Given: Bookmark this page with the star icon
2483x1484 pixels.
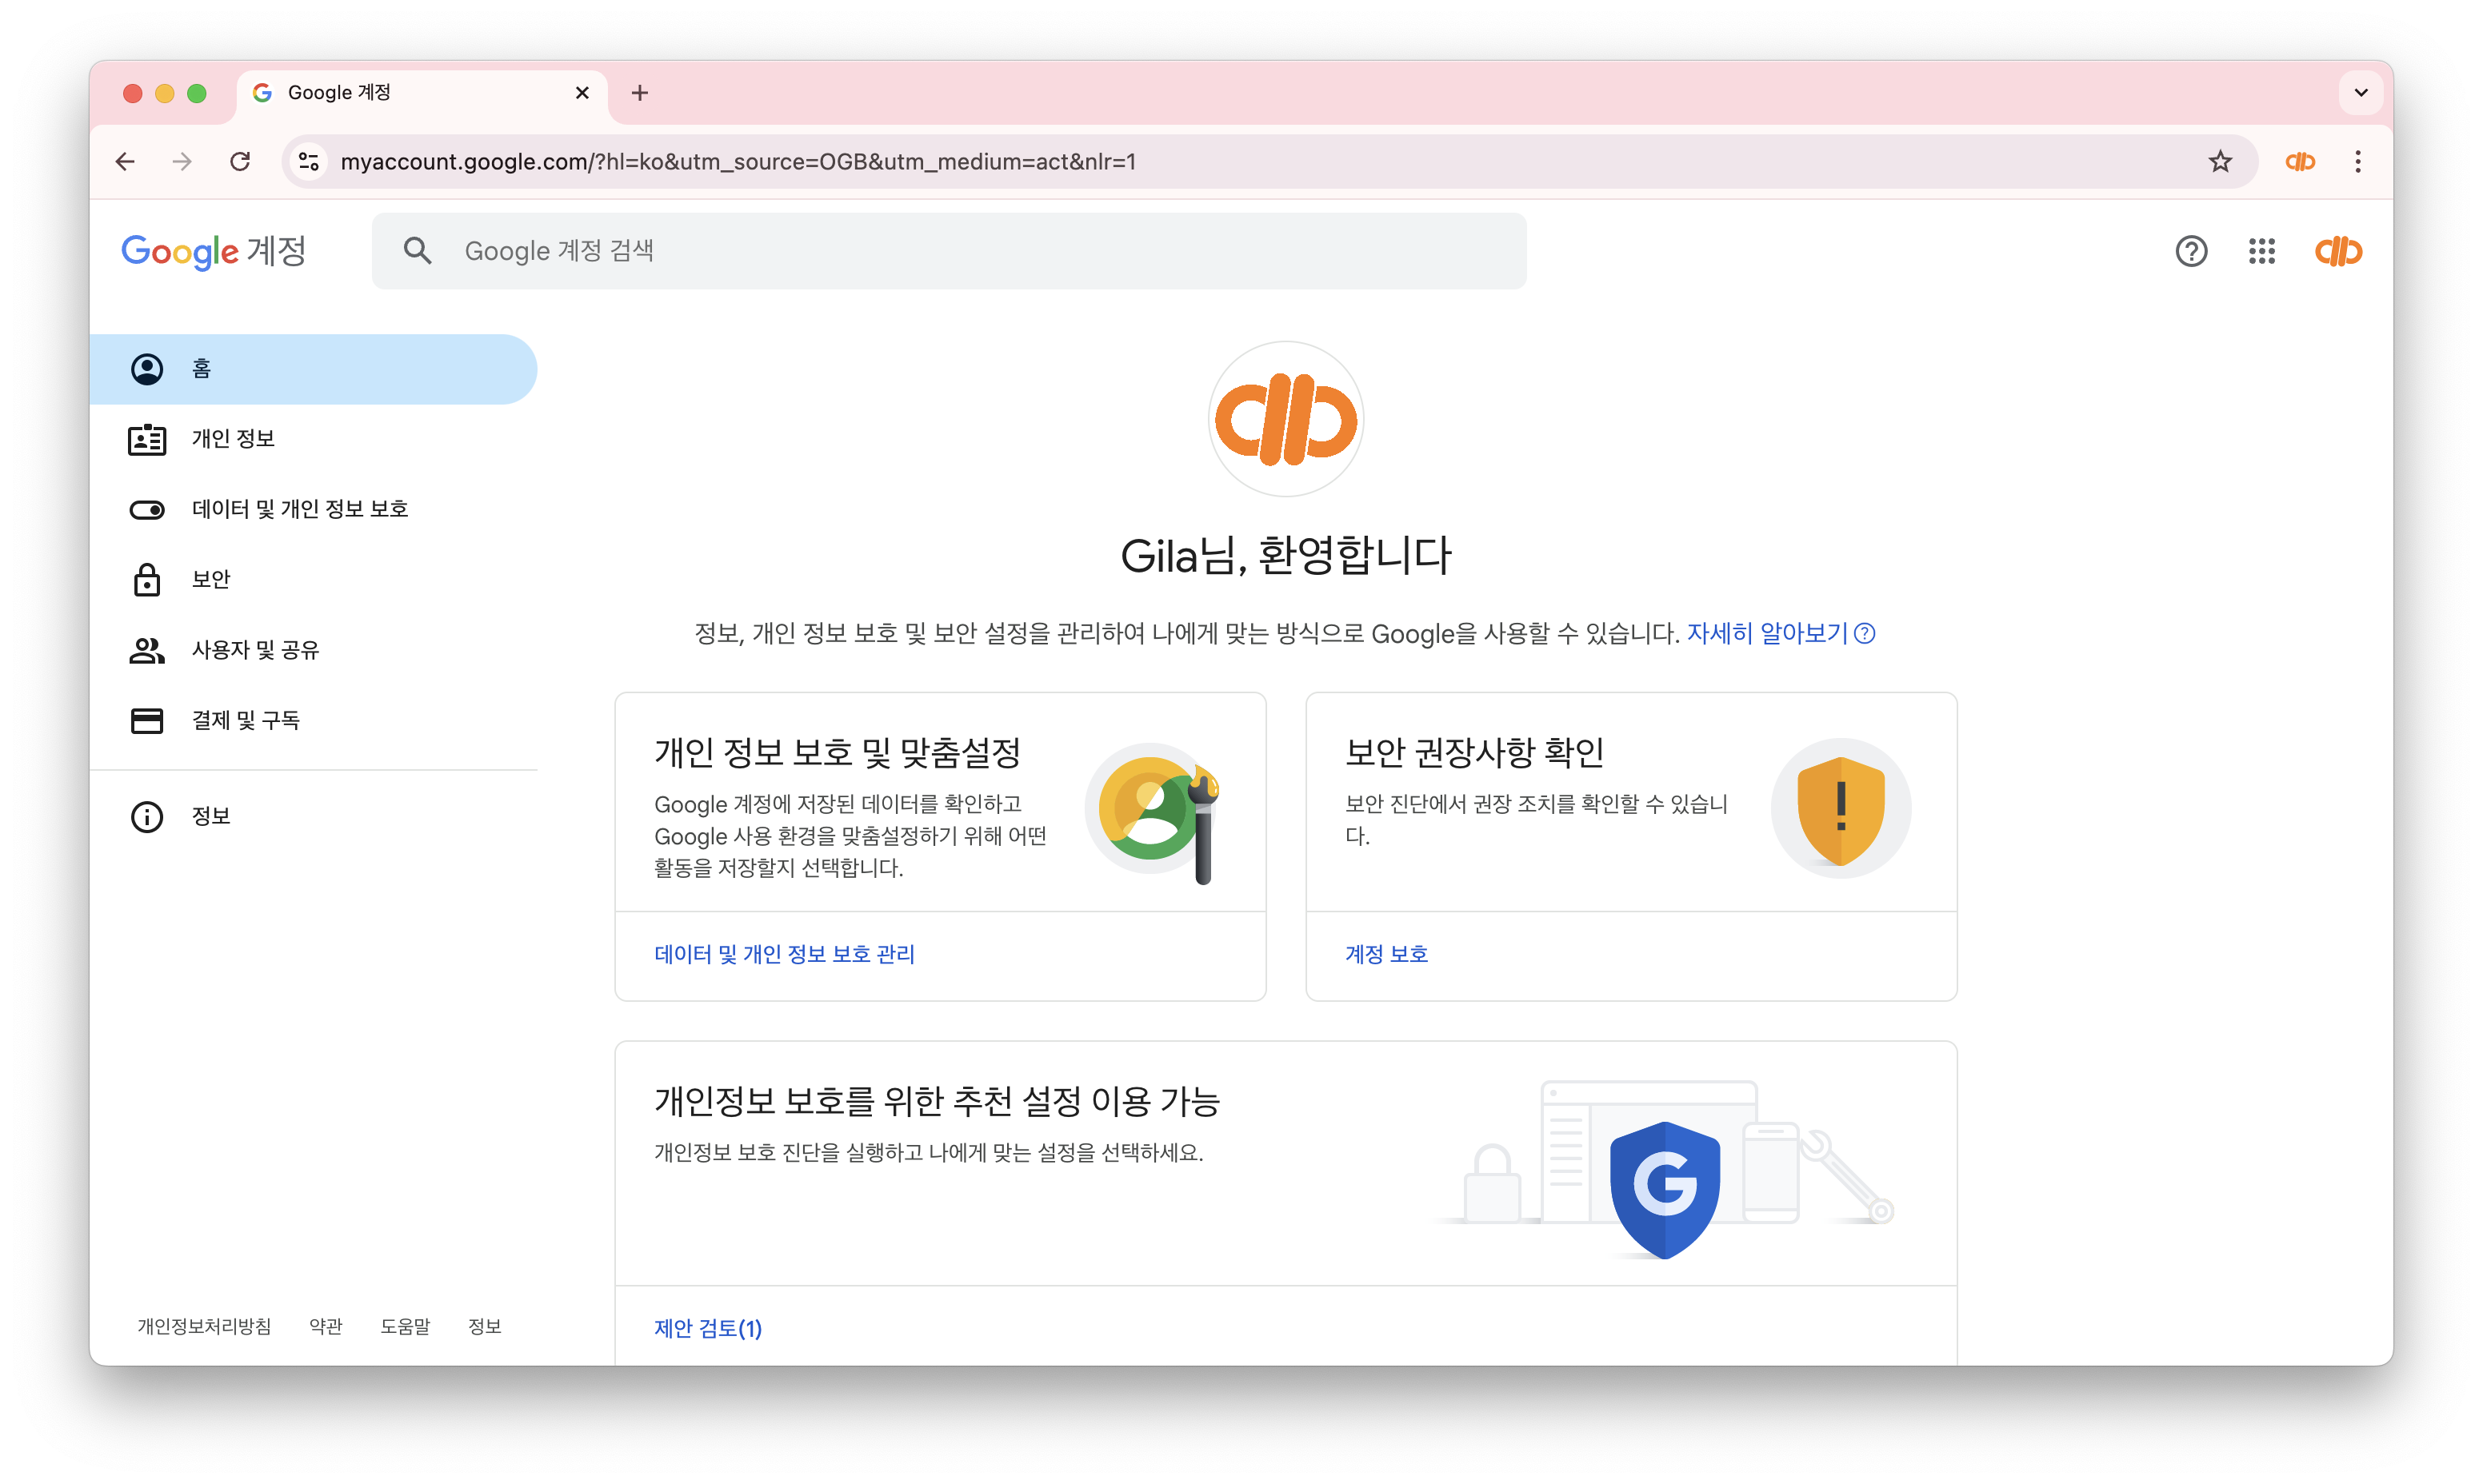Looking at the screenshot, I should click(x=2220, y=161).
